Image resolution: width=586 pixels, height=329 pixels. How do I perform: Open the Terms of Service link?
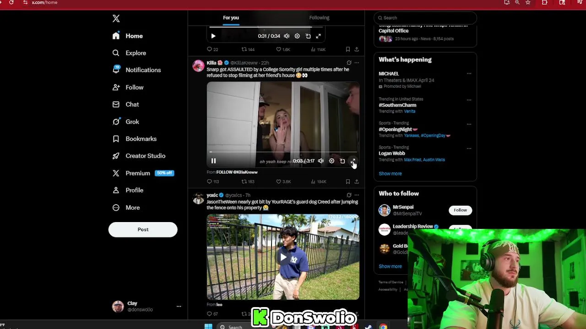point(391,282)
